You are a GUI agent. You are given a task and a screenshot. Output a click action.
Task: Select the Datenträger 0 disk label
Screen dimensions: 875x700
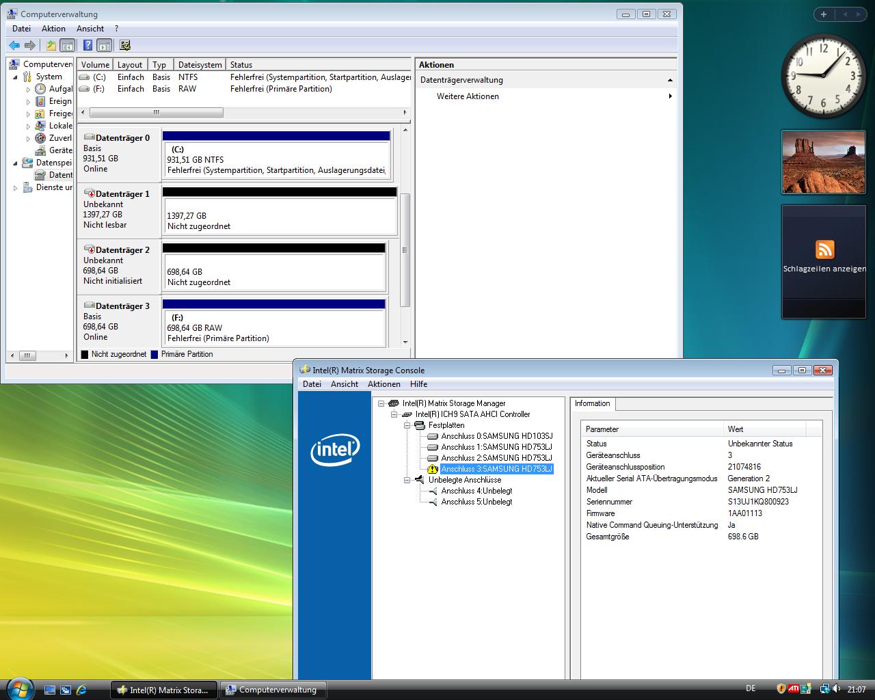click(x=119, y=153)
